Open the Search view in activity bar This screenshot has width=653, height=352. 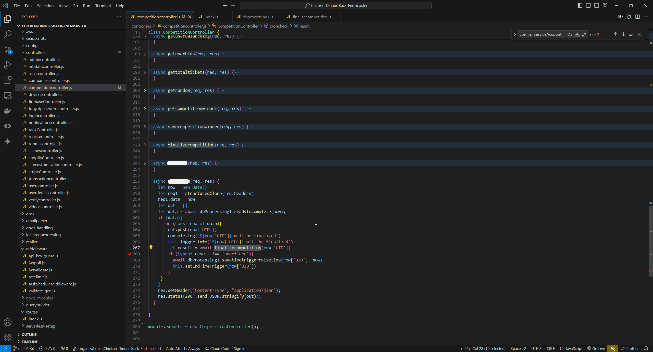pyautogui.click(x=8, y=34)
